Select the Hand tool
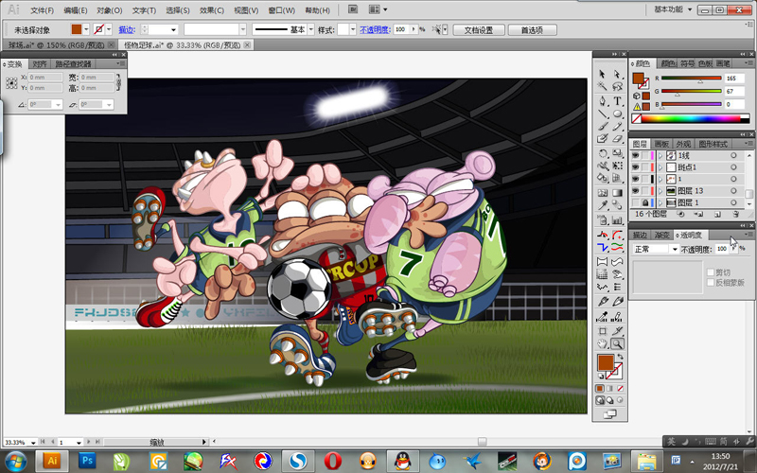The image size is (757, 473). (x=602, y=343)
